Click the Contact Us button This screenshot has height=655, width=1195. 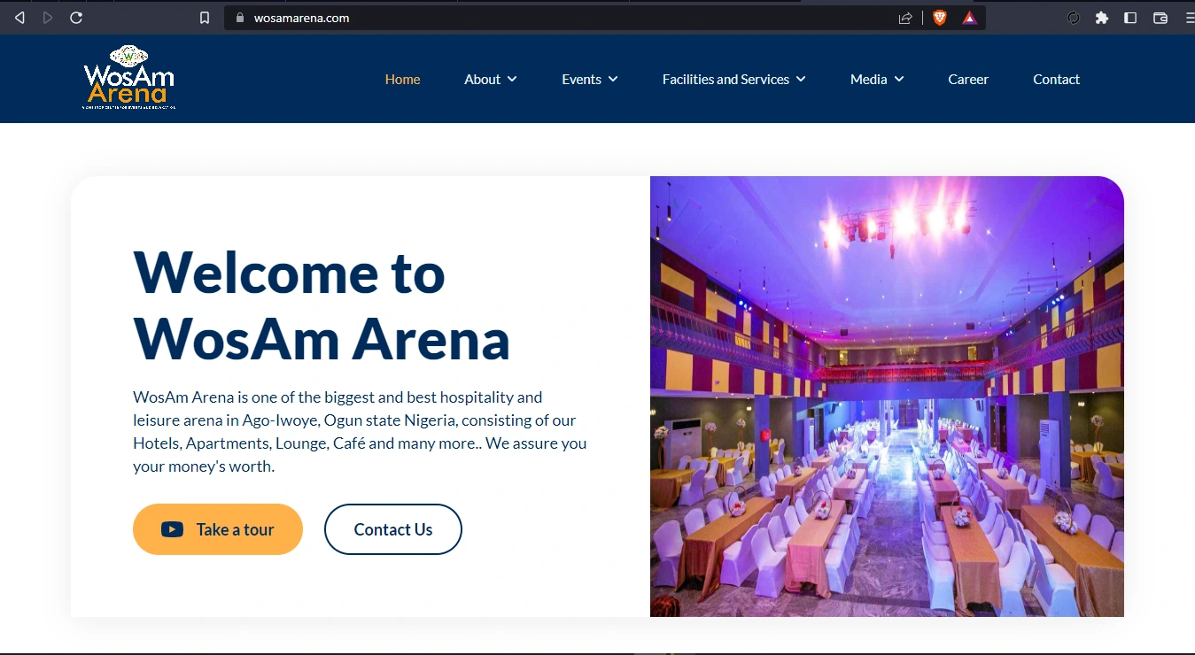click(393, 529)
